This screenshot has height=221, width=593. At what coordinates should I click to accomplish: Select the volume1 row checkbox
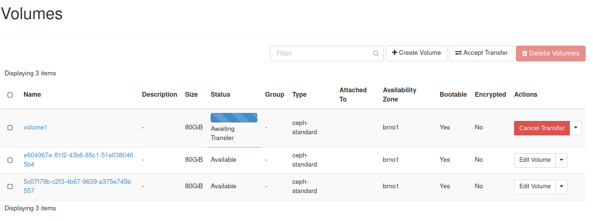tap(10, 128)
